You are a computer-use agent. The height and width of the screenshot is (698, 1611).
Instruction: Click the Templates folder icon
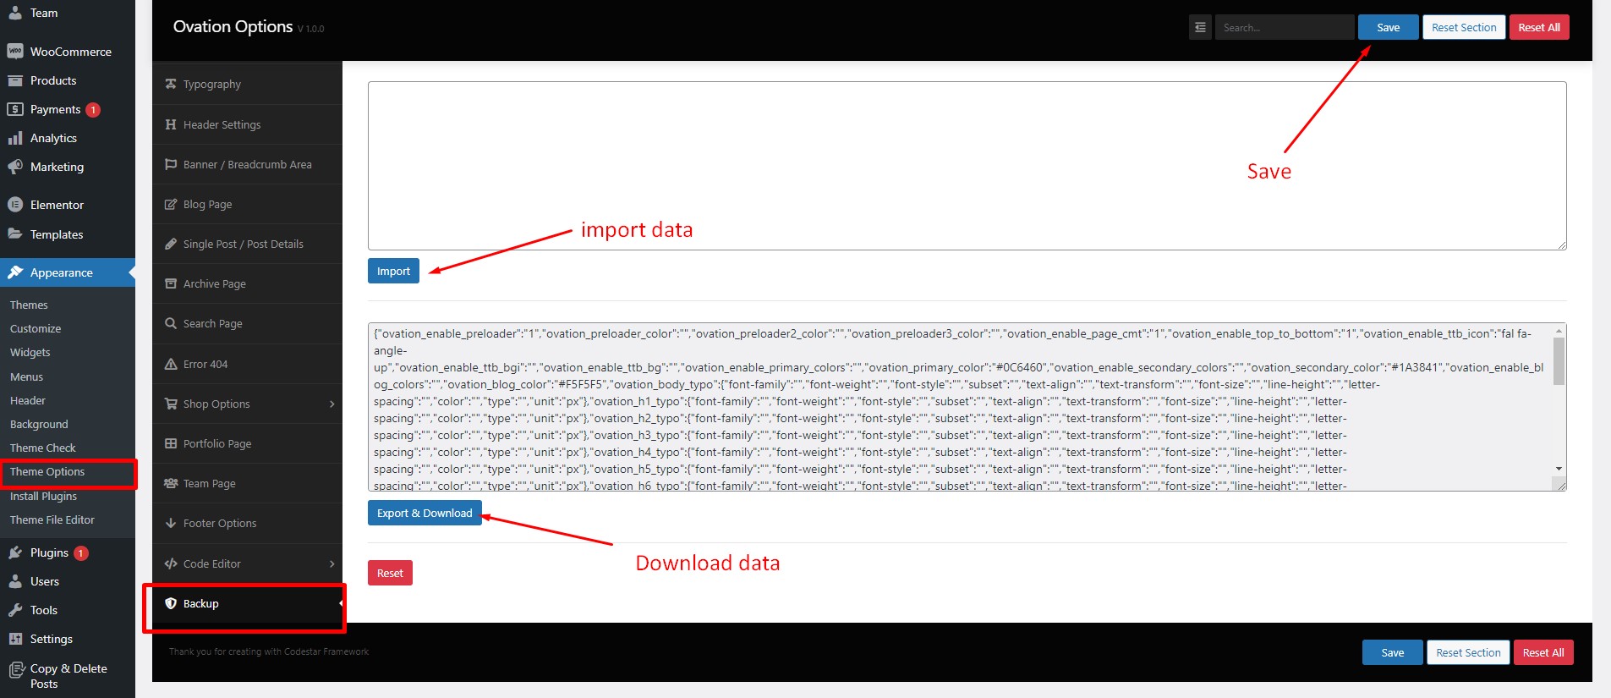pos(15,234)
